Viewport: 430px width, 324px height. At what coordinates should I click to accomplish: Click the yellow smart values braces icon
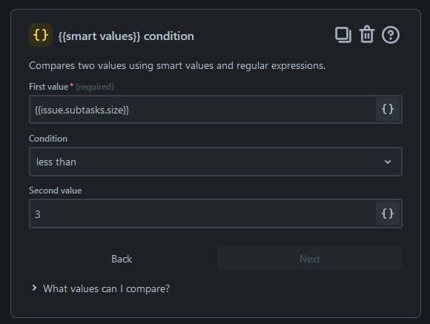(x=41, y=35)
